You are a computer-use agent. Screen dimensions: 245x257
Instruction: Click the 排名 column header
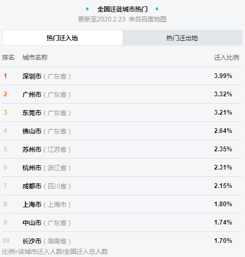pyautogui.click(x=8, y=58)
